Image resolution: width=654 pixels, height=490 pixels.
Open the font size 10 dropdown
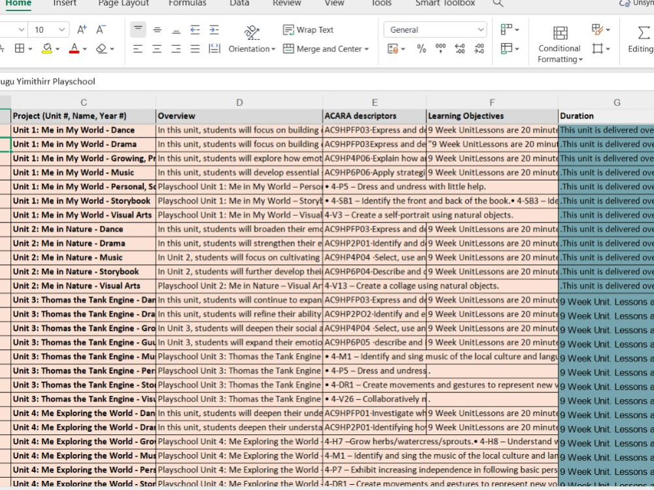click(x=61, y=29)
